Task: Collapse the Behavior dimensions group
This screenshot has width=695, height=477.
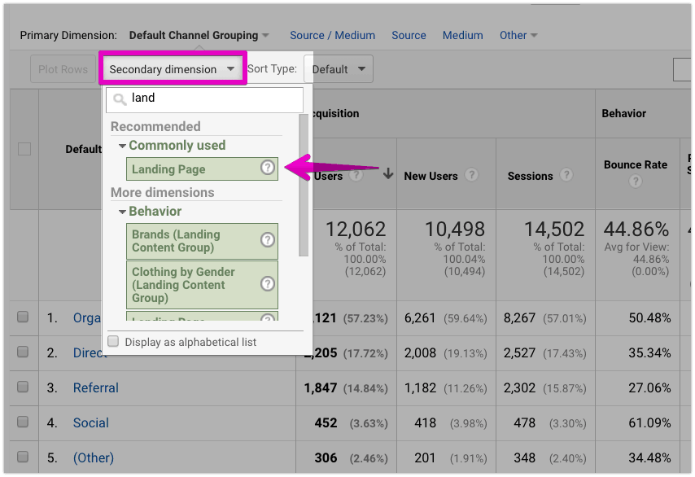Action: point(122,212)
